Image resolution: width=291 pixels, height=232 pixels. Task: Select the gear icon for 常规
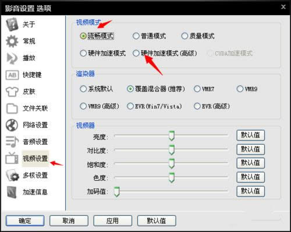tap(12, 41)
